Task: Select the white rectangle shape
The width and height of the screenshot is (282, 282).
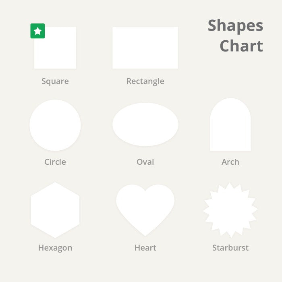Action: coord(145,48)
